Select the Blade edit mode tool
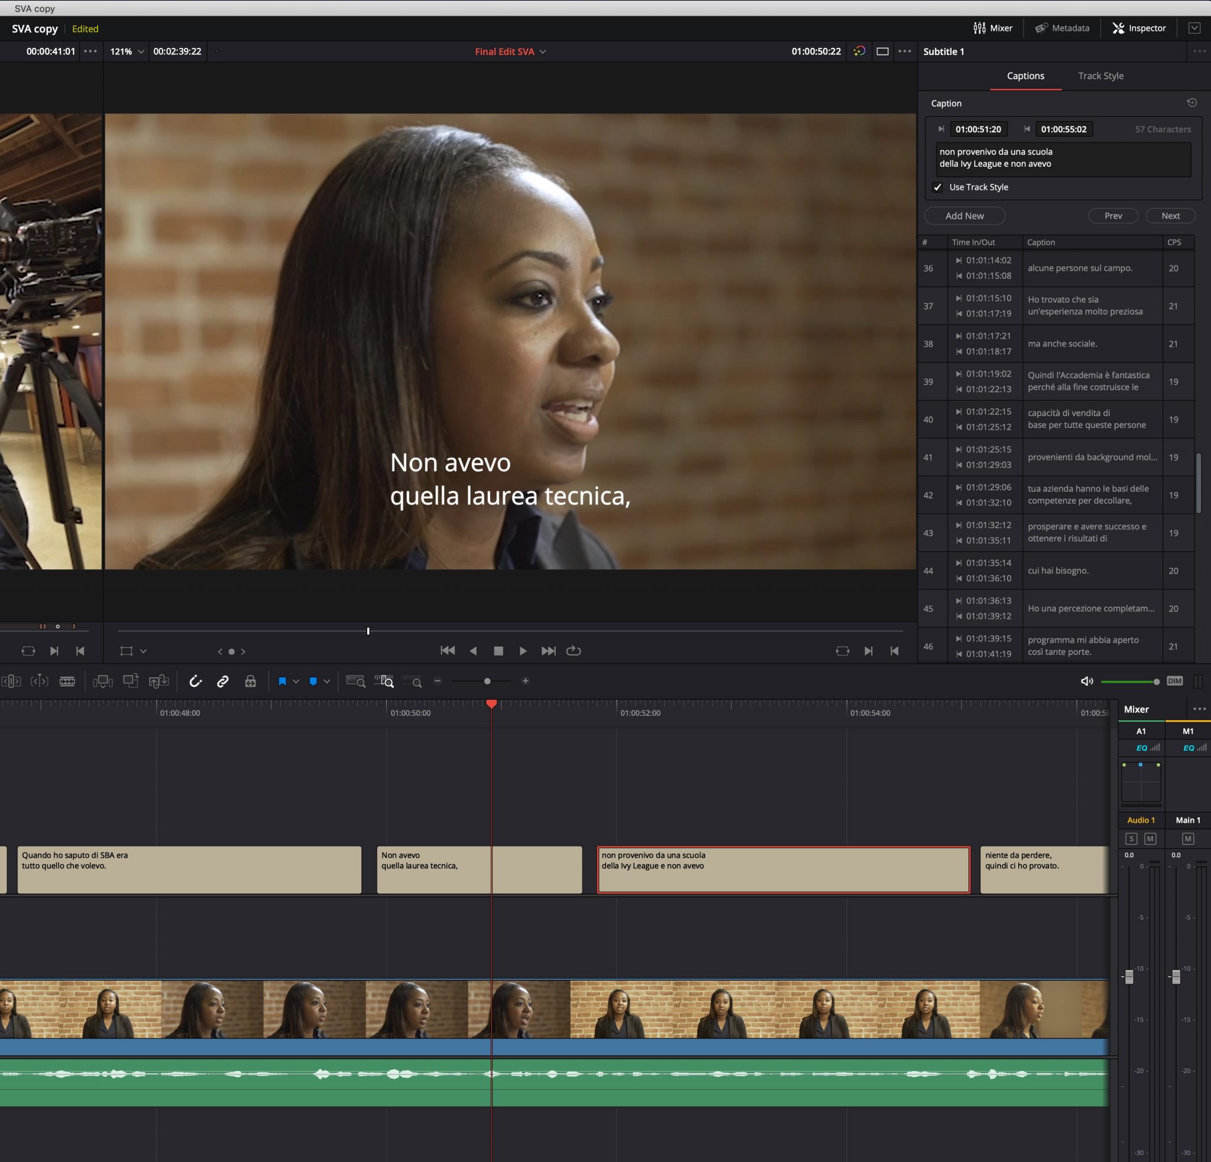 67,681
